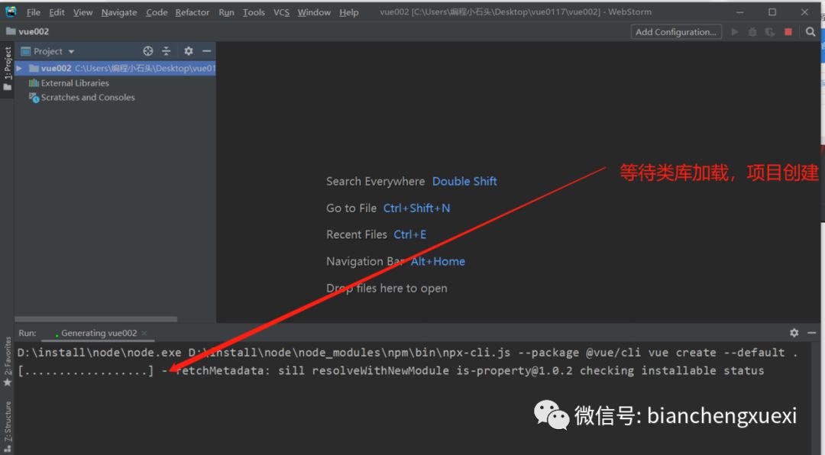Screen dimensions: 825x455
Task: Click the Run with Coverage toolbar icon
Action: [770, 32]
